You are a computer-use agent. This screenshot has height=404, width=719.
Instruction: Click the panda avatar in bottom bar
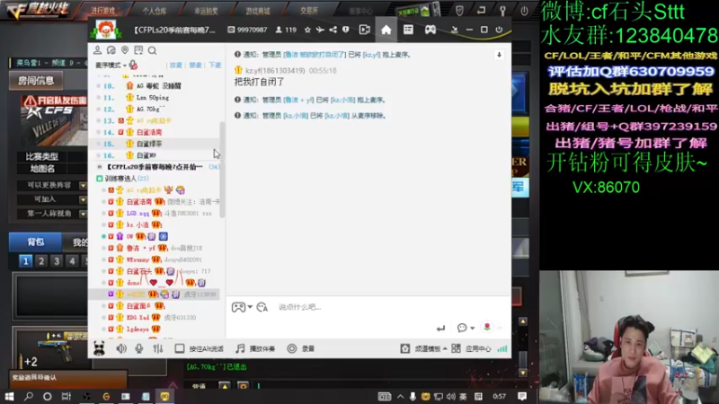tap(99, 348)
